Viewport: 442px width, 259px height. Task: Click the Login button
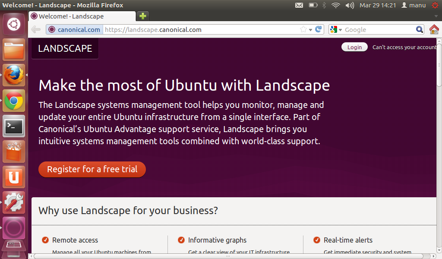coord(354,47)
